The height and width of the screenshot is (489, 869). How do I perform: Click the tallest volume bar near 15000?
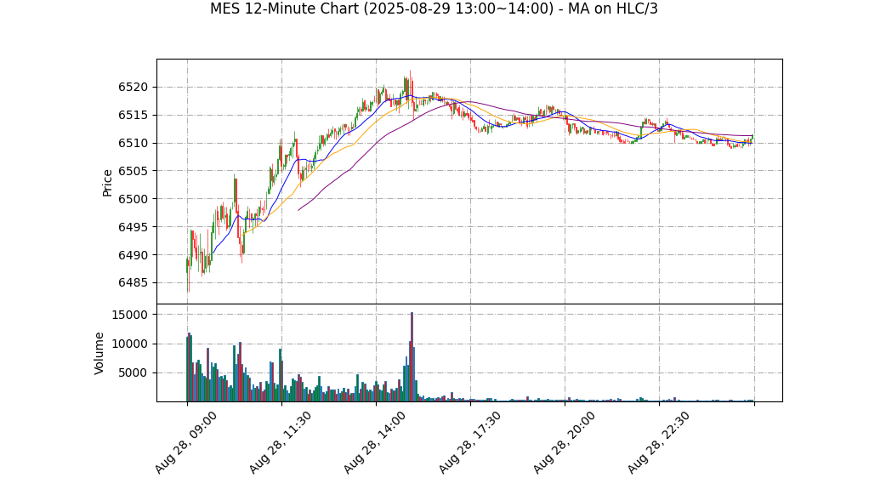(412, 356)
